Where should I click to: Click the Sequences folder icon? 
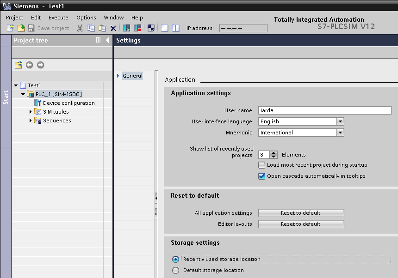pos(37,121)
